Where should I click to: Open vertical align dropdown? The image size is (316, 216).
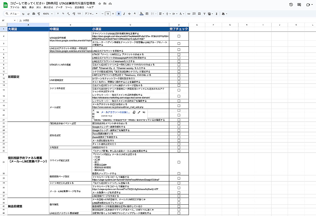[x=168, y=14]
